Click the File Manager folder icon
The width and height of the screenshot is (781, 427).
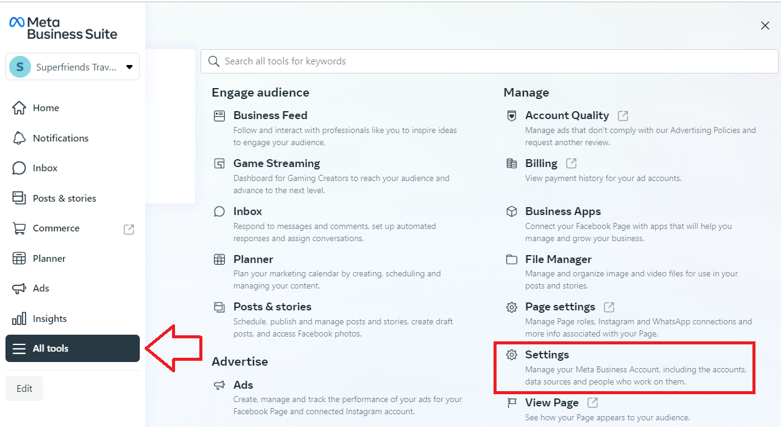pos(512,259)
